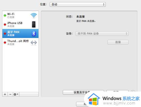Screen dimensions: 141x107
Task: Click 已连接 under Wi-Fi
Action: pyautogui.click(x=11, y=17)
